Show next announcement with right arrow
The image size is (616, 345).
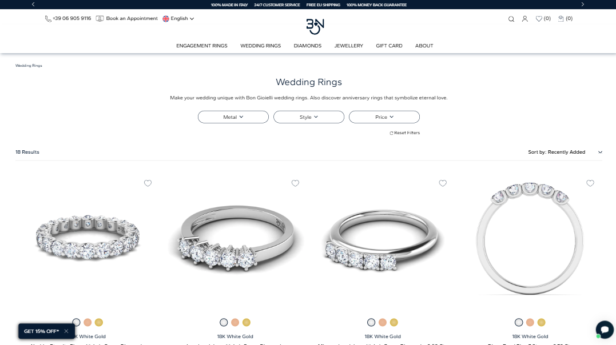click(x=583, y=5)
